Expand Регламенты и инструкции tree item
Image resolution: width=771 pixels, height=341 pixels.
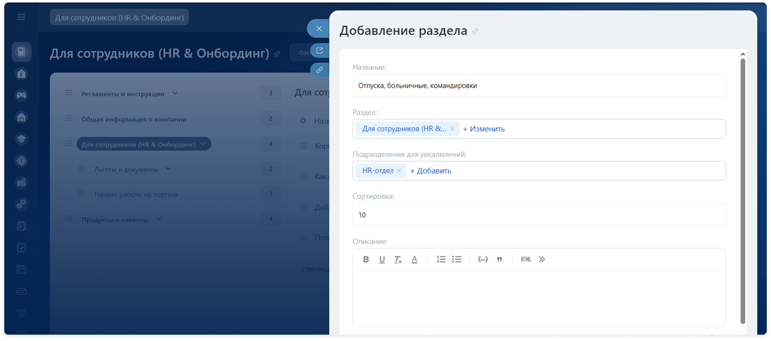(x=175, y=93)
